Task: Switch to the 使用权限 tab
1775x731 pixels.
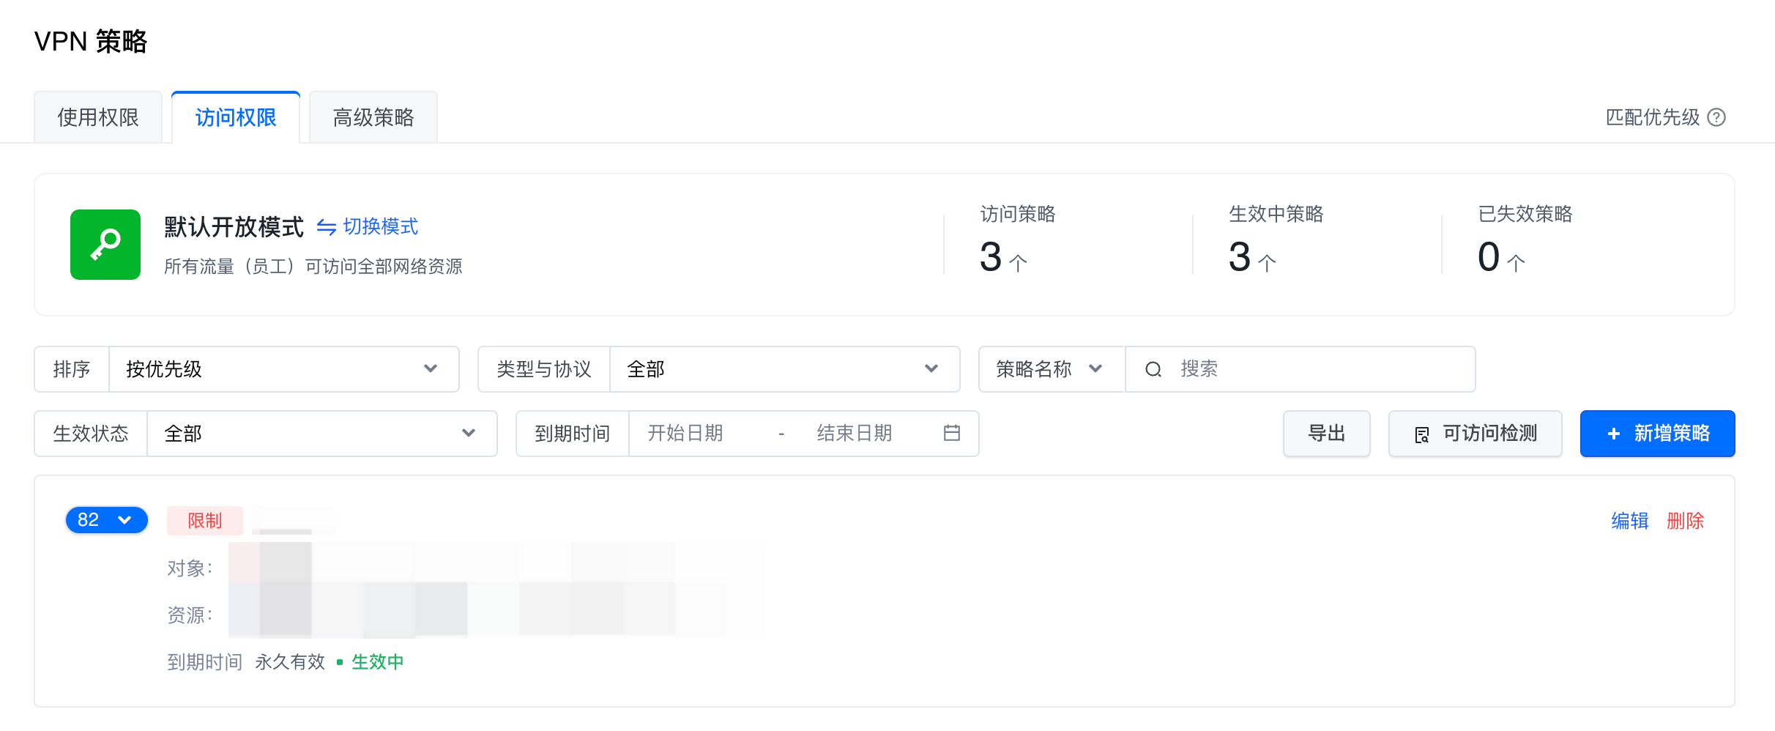Action: (98, 117)
